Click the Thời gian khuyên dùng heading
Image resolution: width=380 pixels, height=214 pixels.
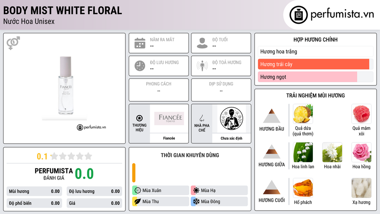(x=190, y=155)
